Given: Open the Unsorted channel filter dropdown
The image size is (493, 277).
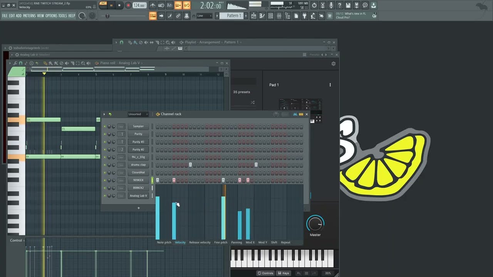Looking at the screenshot, I should 138,114.
